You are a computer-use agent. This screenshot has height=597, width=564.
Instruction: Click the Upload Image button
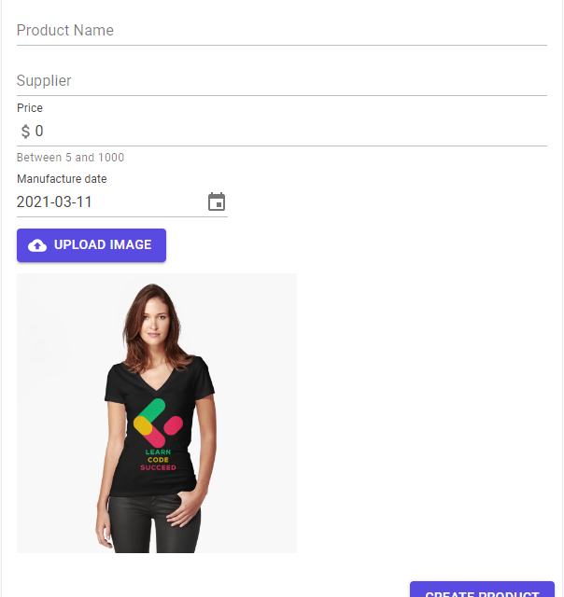(x=92, y=245)
